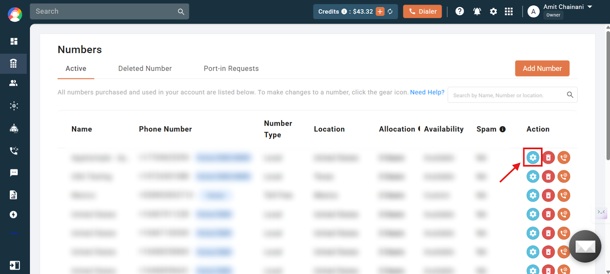Click the call forwarding icon in the first row
Screen dimensions: 610x274
564,157
